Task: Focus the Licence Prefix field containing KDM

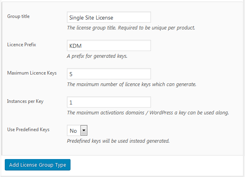Action: click(x=109, y=45)
